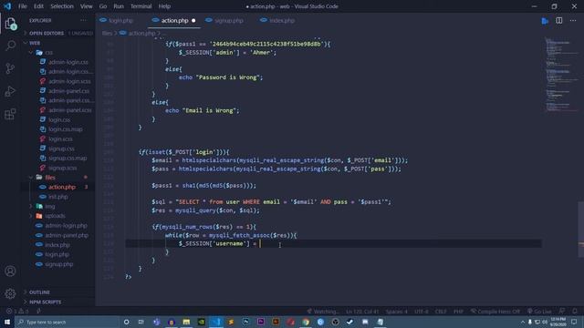Switch to the login.php tab
584x328 pixels.
pos(120,20)
